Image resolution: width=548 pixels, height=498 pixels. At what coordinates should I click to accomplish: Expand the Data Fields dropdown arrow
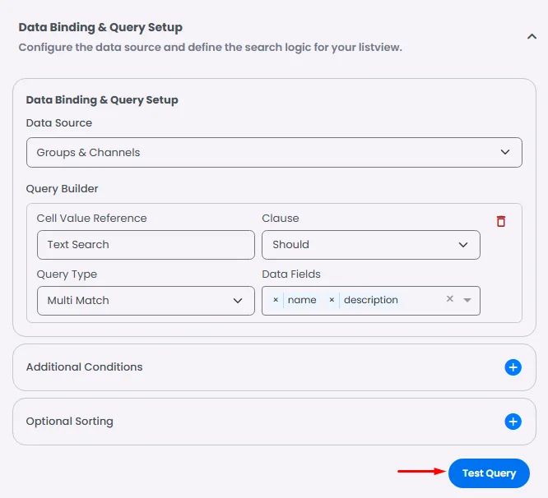pos(467,300)
